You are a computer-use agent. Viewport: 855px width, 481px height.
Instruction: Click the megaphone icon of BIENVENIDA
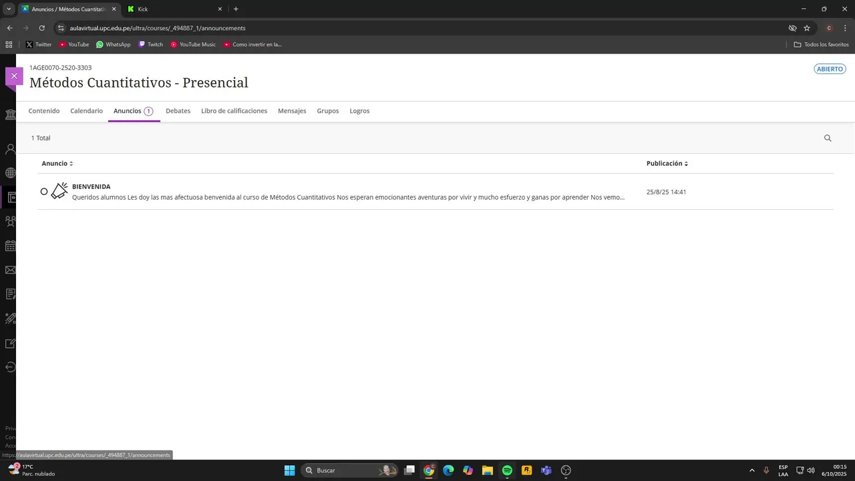click(x=59, y=191)
